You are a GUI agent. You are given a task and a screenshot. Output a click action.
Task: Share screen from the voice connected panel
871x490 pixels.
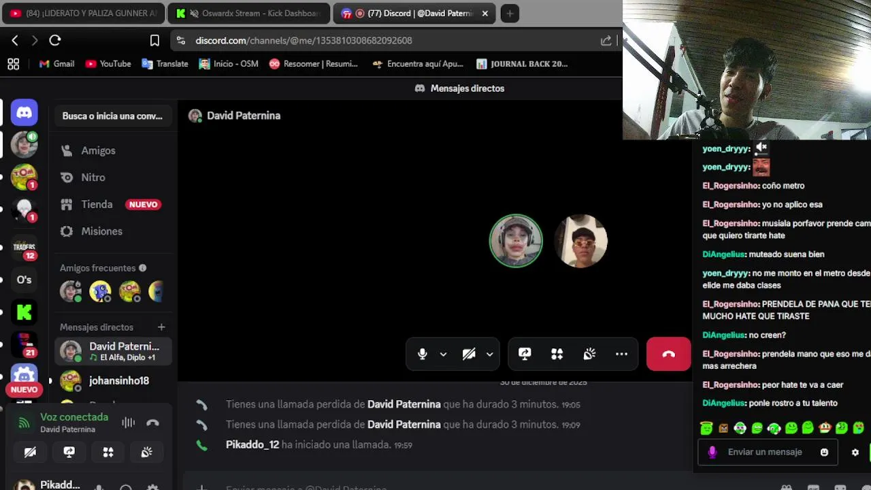69,452
